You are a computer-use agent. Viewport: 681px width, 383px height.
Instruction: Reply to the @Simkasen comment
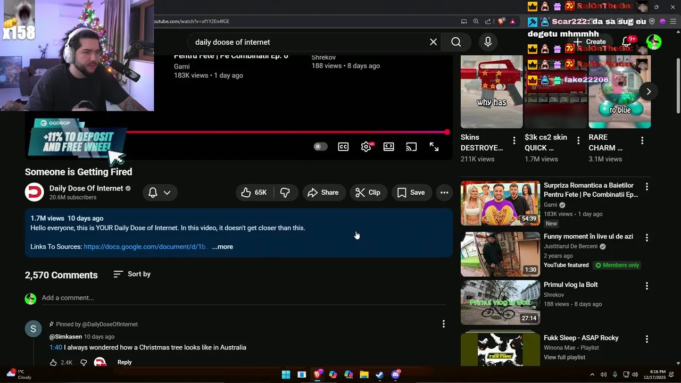[124, 362]
